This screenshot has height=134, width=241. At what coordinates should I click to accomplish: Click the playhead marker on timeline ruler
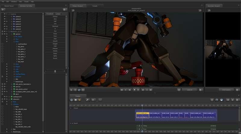tap(142, 105)
